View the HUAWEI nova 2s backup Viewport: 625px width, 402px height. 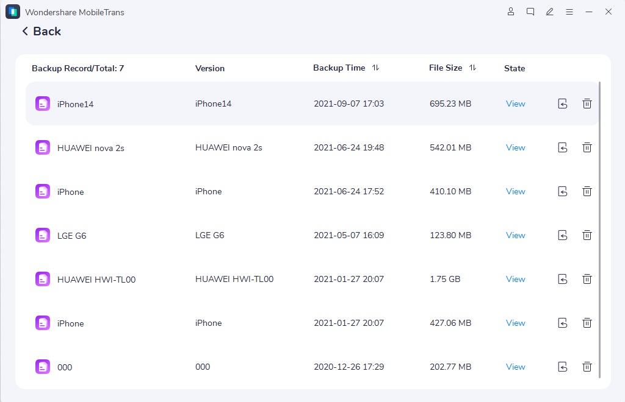point(515,147)
